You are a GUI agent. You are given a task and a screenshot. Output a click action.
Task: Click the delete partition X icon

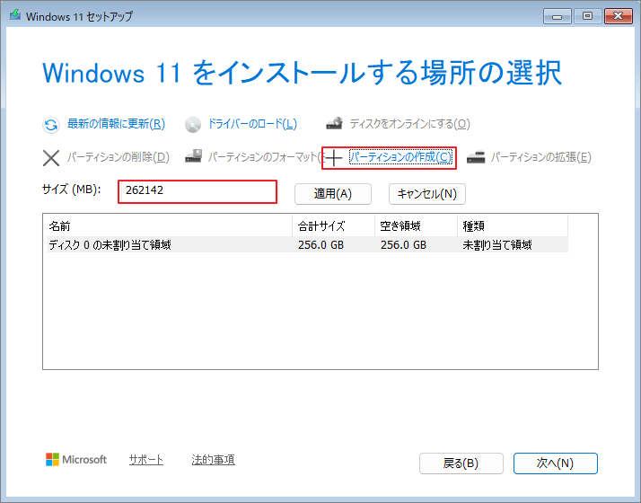(x=51, y=157)
